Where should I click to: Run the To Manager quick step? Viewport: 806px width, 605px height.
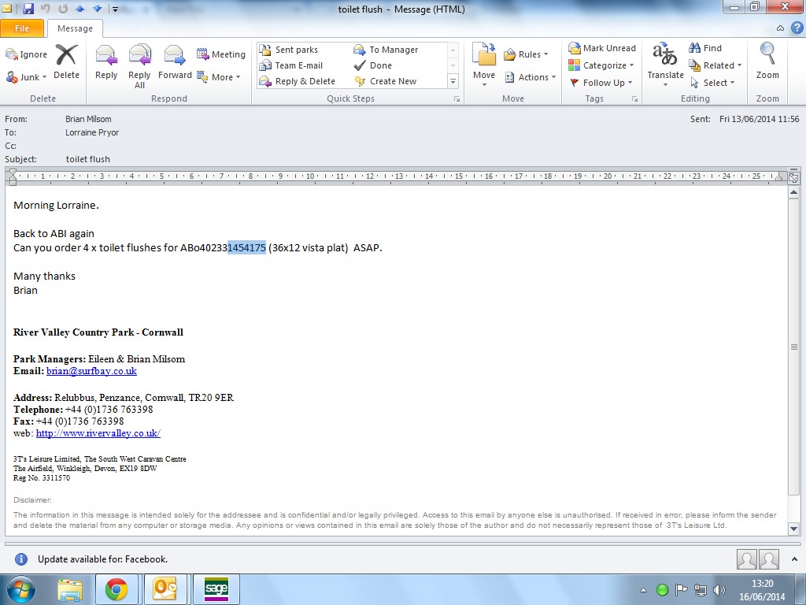click(x=386, y=50)
